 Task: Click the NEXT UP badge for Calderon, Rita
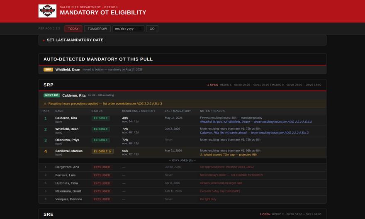(52, 95)
